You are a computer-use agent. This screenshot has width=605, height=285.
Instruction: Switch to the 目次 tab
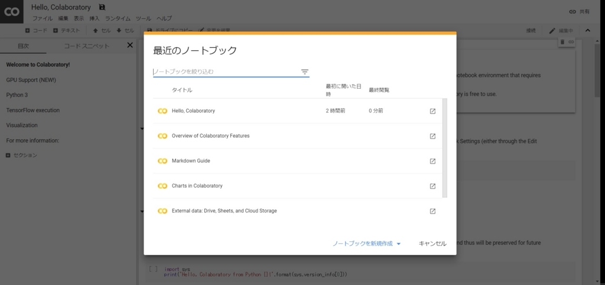[23, 46]
